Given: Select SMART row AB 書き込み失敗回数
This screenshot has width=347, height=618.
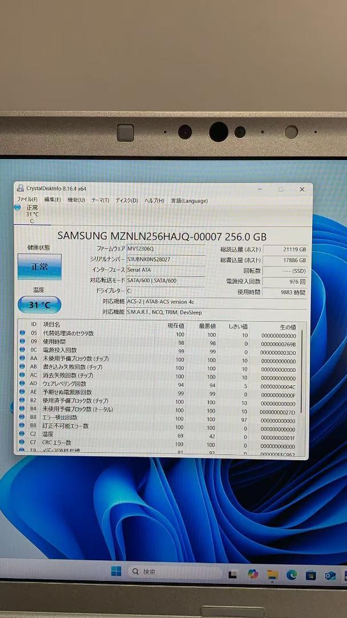Looking at the screenshot, I should (160, 368).
